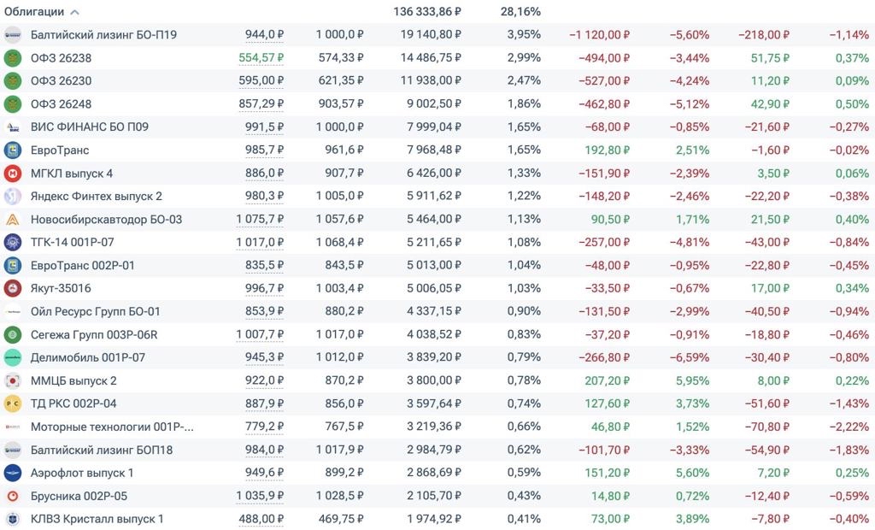This screenshot has width=875, height=530.
Task: Open the Моторные технологии 001Р bond
Action: (112, 427)
